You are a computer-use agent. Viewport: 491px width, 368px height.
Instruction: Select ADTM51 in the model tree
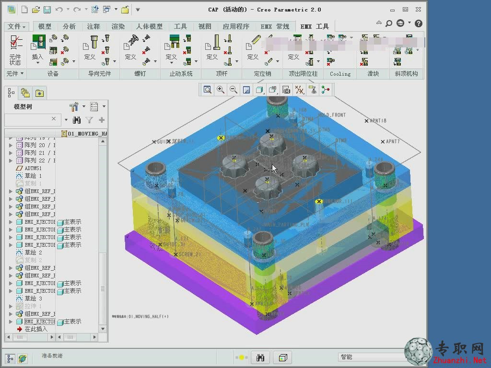pyautogui.click(x=33, y=168)
